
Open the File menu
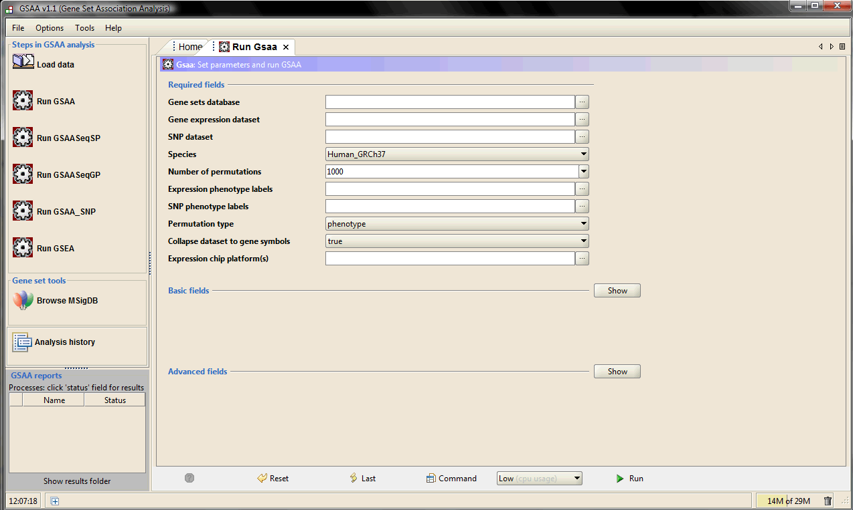click(x=18, y=27)
